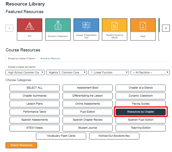Toggle the Resources by Chapter category
172x152 pixels.
(141, 112)
